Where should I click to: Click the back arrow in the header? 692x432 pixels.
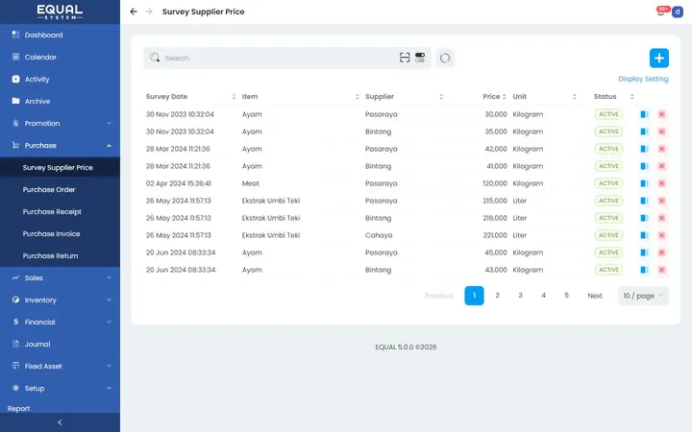point(134,12)
